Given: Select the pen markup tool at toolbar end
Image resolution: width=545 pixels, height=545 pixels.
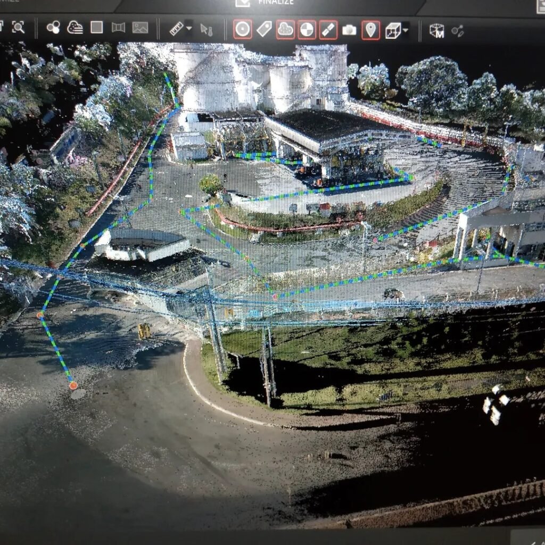Looking at the screenshot, I should click(459, 31).
